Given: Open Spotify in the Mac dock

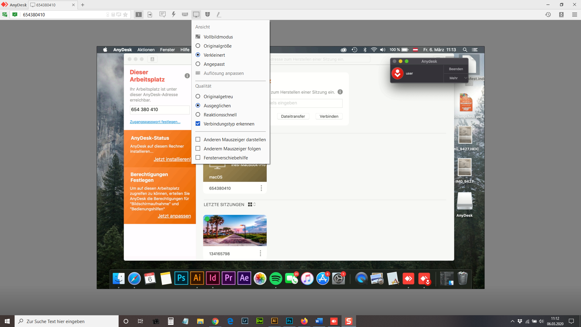Looking at the screenshot, I should pos(276,278).
